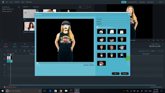165x93 pixels.
Task: Expand the Mosaic section in Power Tool
Action: (112, 22)
